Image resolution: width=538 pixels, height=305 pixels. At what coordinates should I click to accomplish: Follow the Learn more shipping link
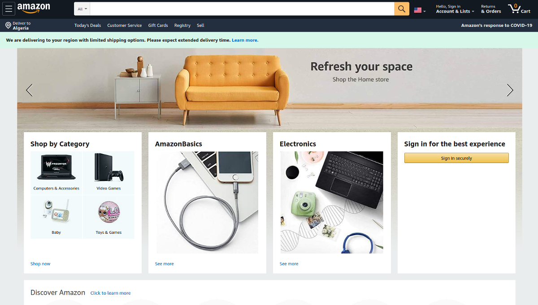245,40
